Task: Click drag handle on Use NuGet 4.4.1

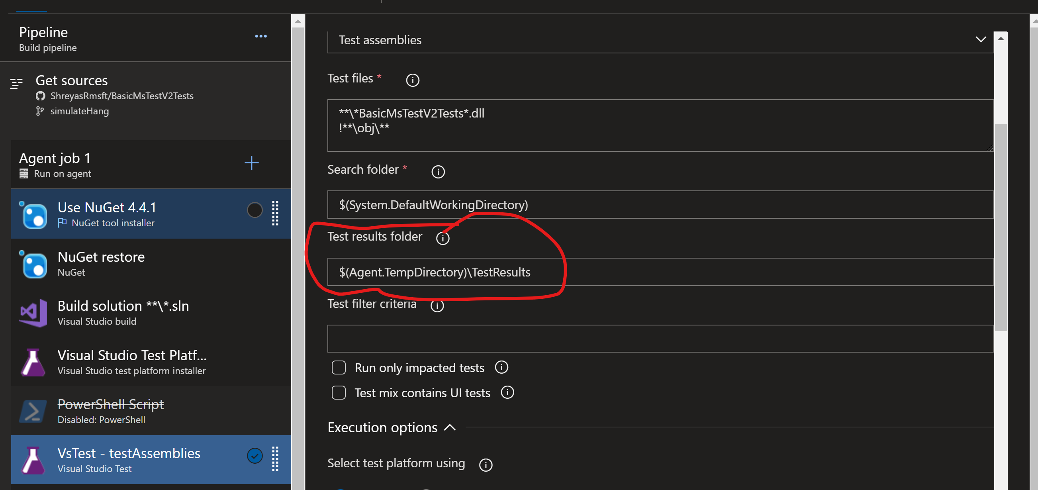Action: coord(275,213)
